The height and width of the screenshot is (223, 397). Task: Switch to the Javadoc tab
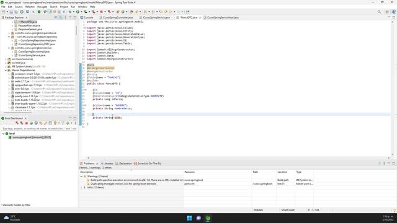(x=107, y=164)
